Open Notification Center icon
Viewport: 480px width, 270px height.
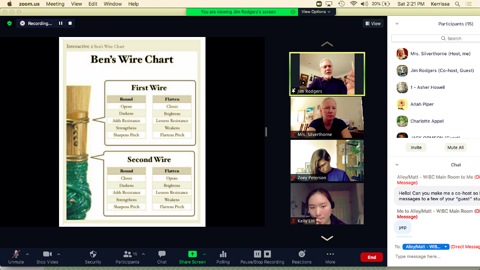pyautogui.click(x=468, y=4)
